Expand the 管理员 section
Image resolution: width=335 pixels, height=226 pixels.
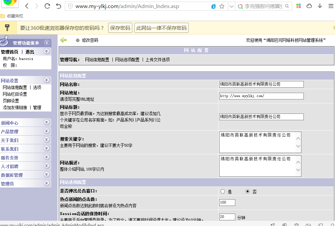tap(46, 183)
